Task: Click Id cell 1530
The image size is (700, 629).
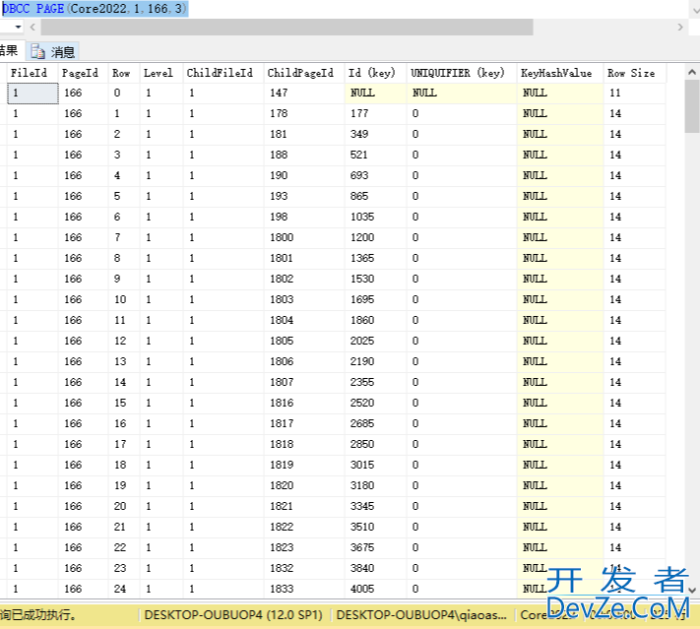Action: [375, 279]
